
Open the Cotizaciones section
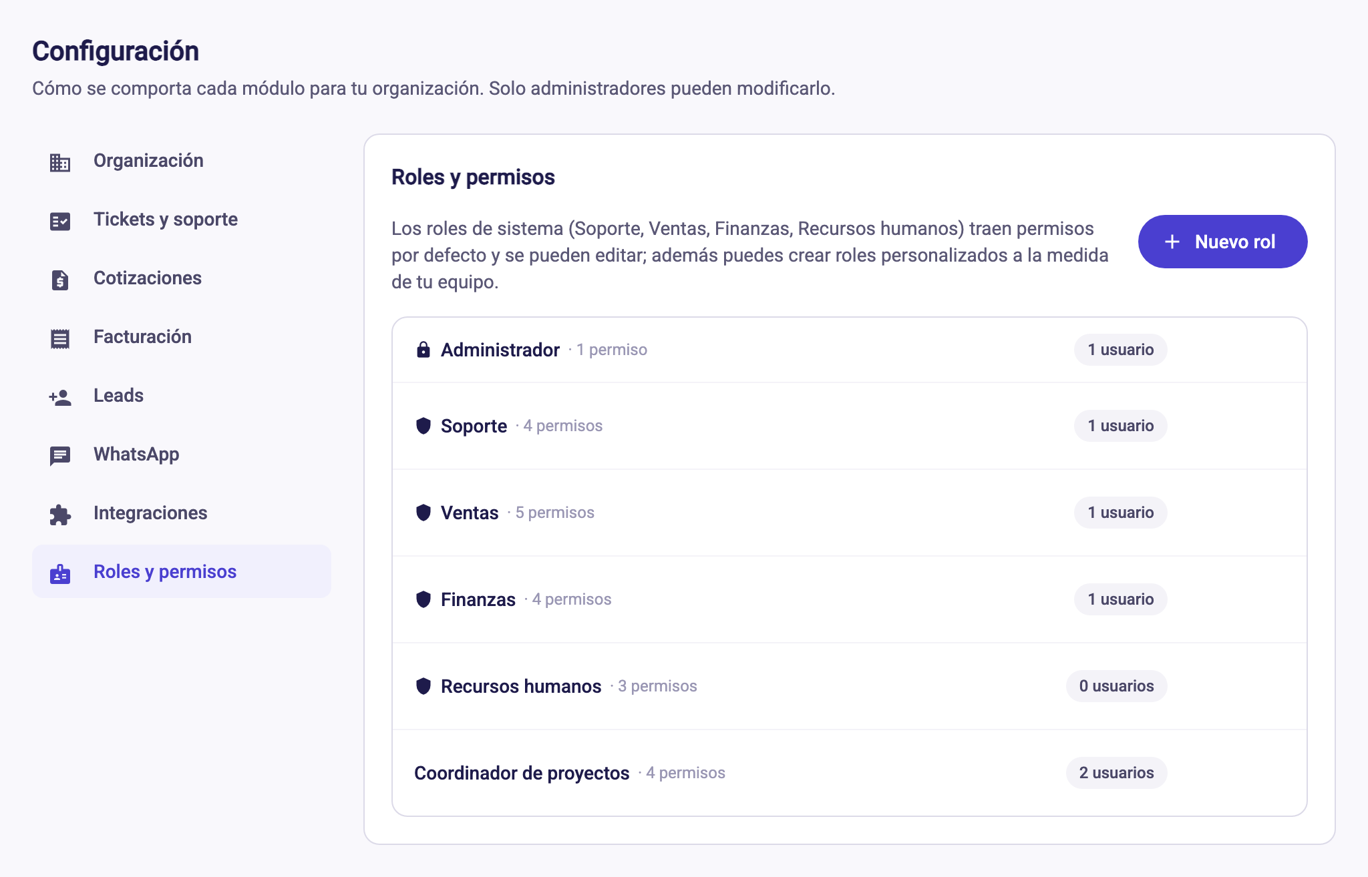coord(182,278)
